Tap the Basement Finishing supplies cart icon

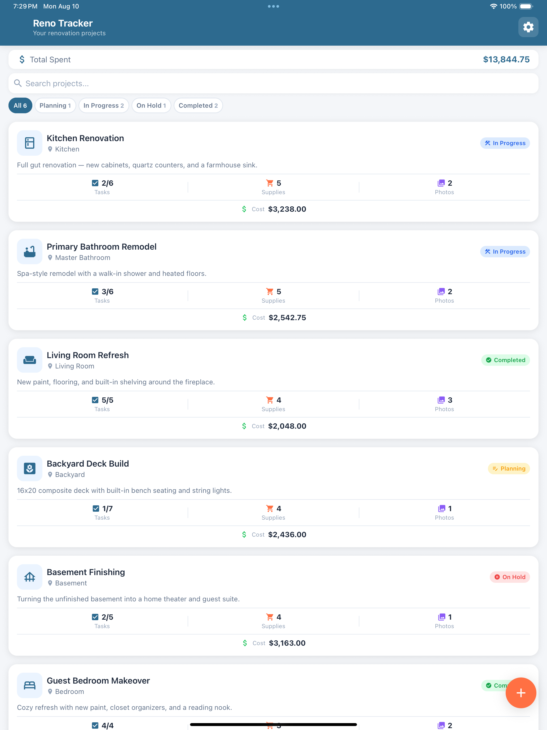pos(270,617)
